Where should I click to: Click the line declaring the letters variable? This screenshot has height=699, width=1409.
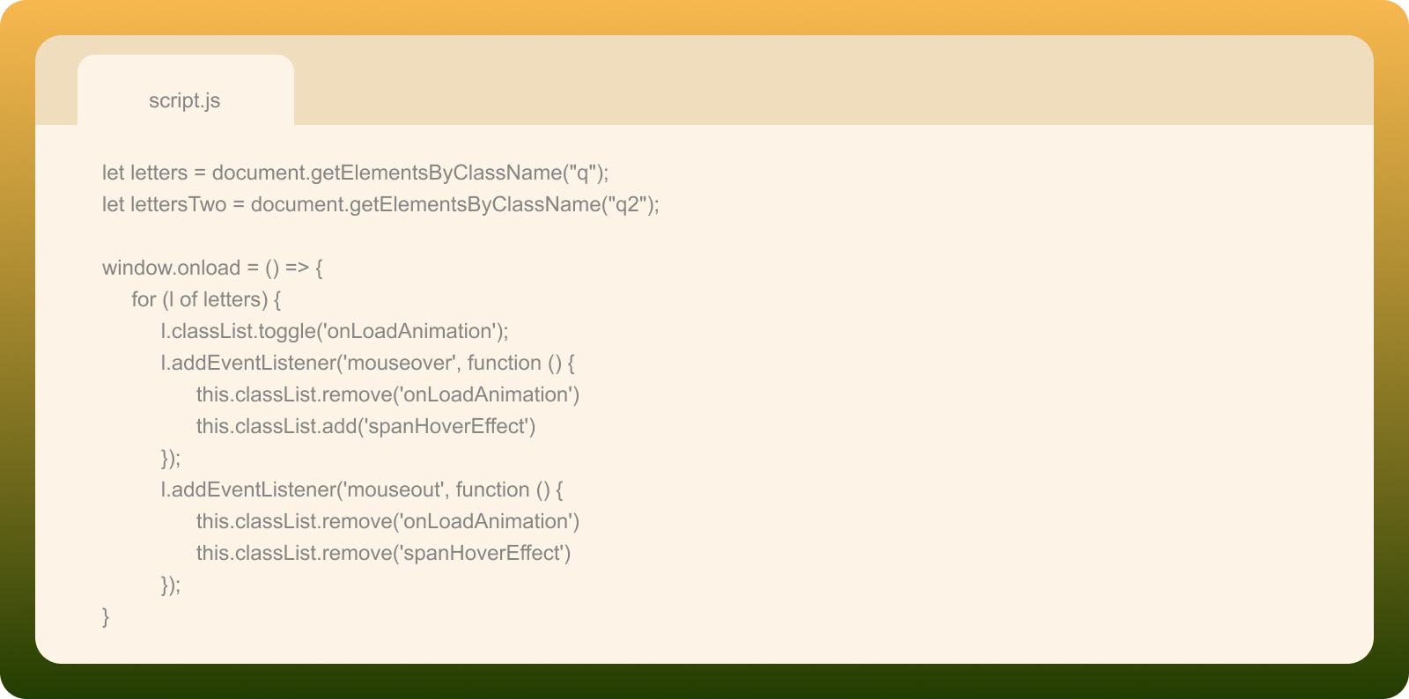(x=355, y=173)
